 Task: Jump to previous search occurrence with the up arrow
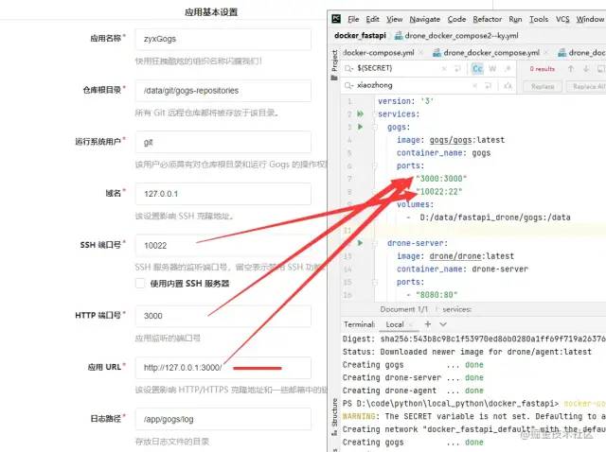click(x=570, y=69)
